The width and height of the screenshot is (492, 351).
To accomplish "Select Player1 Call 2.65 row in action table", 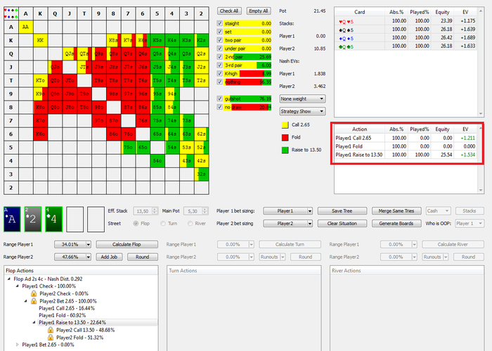I will coord(406,138).
